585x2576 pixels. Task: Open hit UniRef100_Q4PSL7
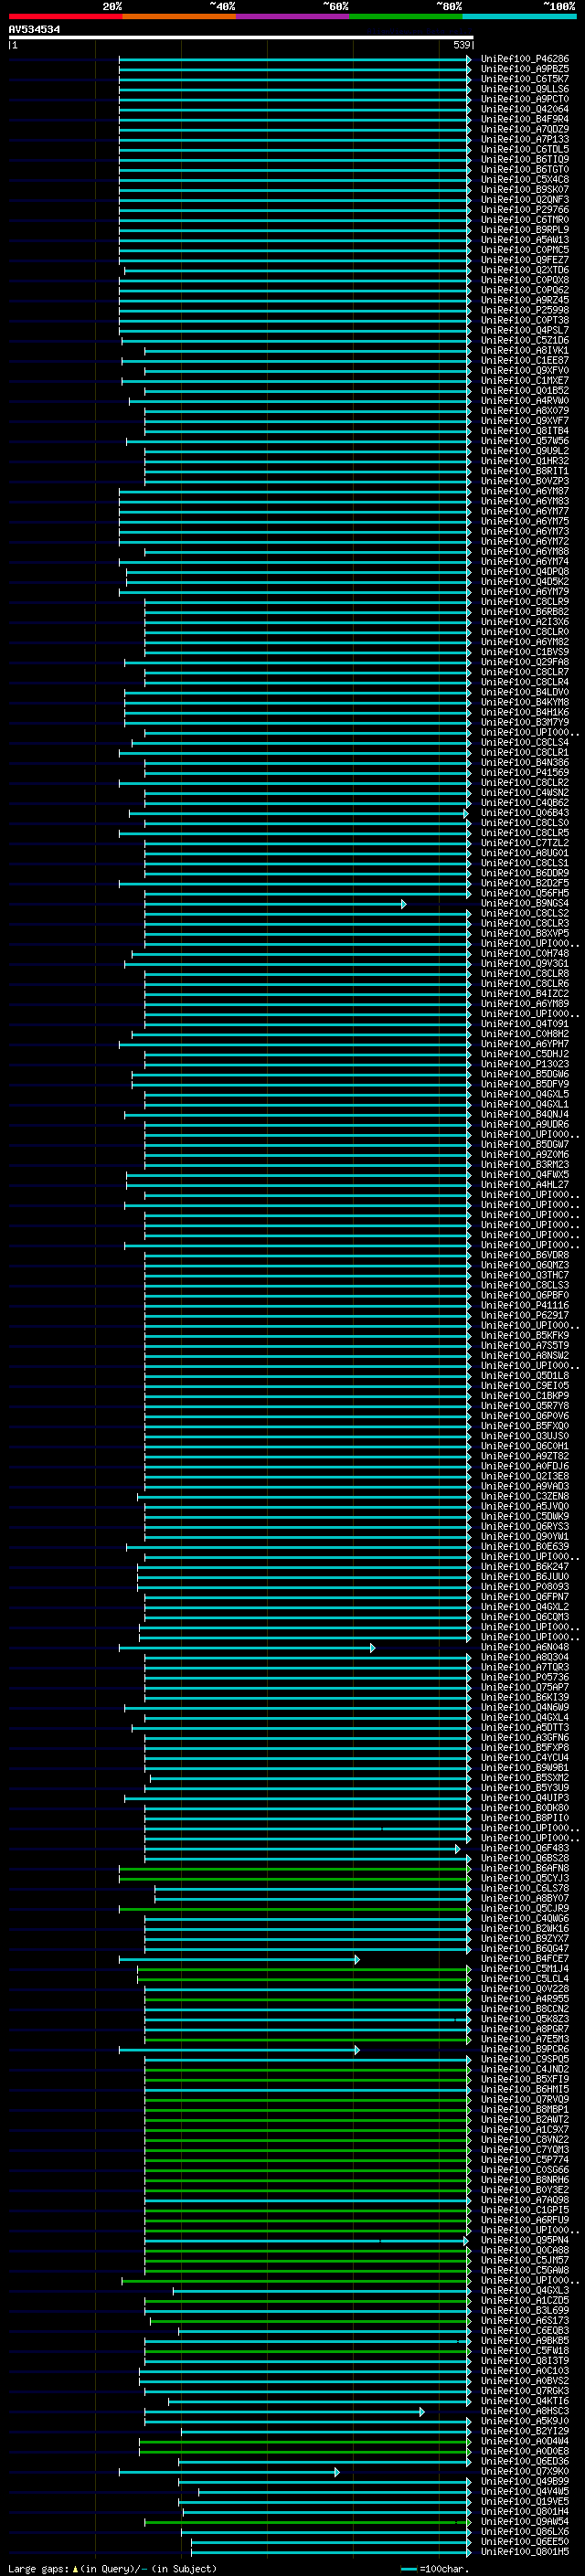524,330
